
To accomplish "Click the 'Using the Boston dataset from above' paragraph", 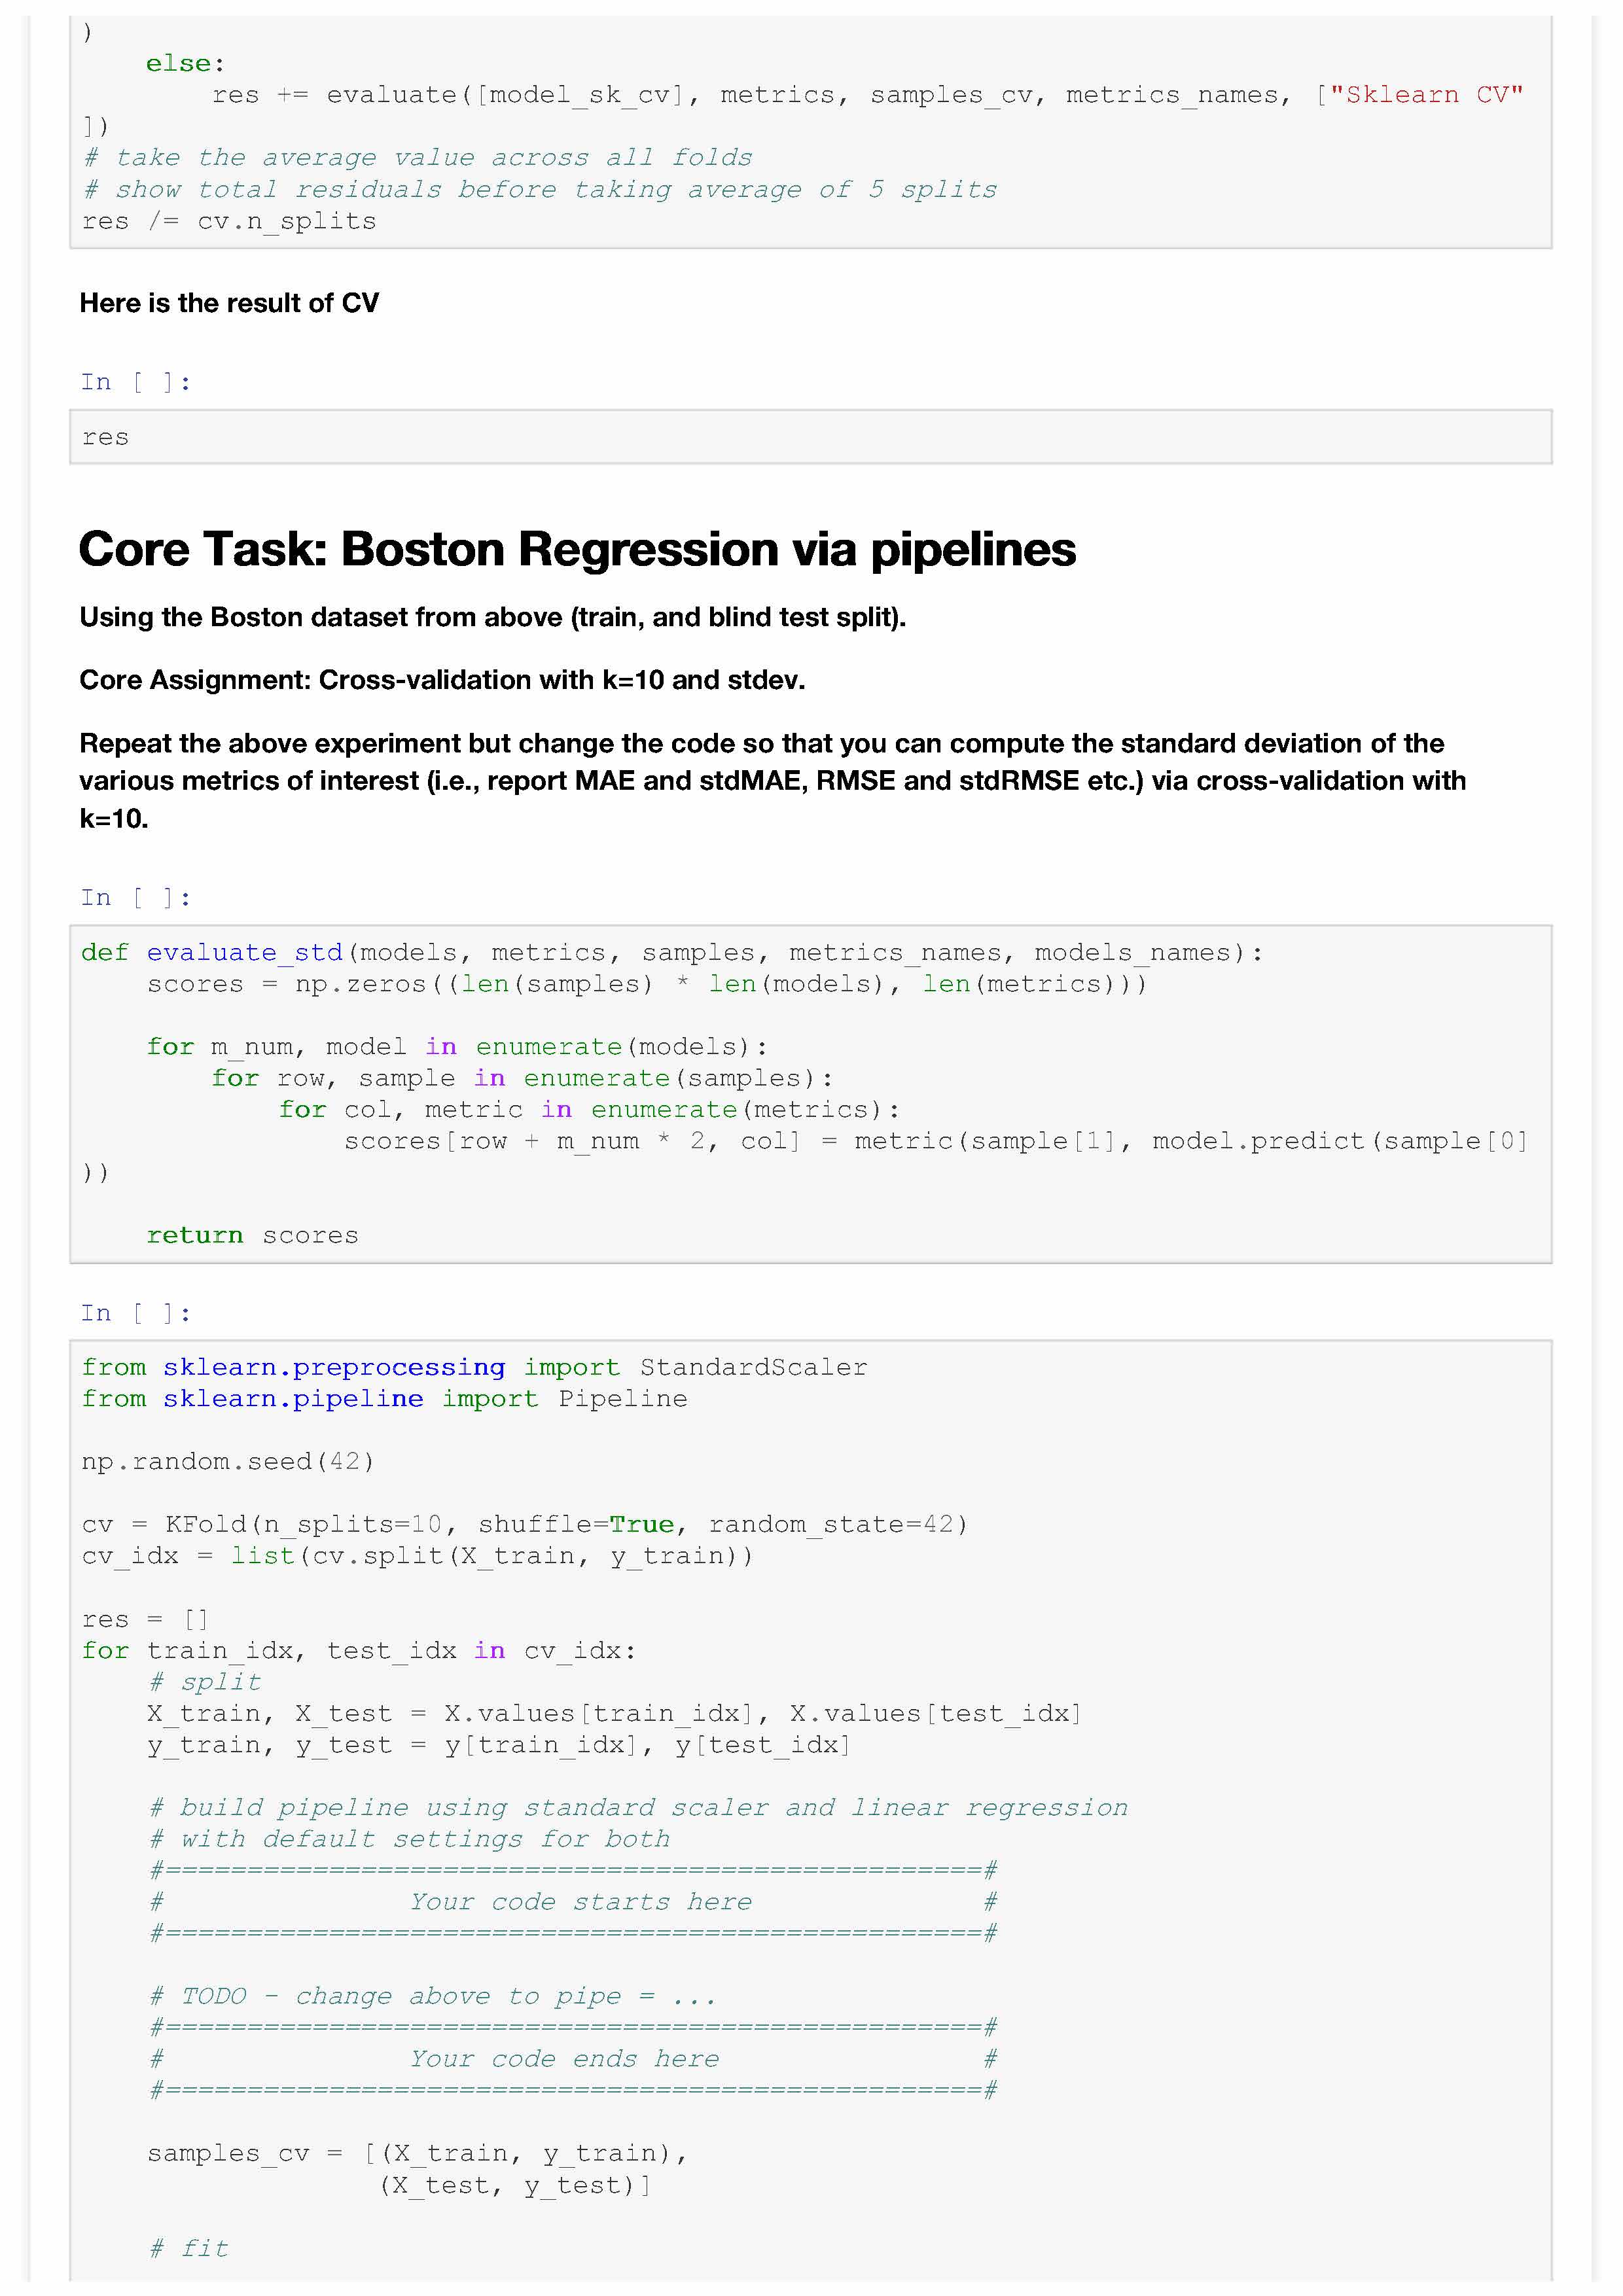I will 492,617.
